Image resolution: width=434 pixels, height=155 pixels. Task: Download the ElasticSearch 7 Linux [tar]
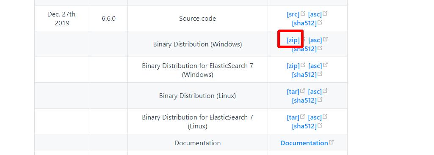point(293,117)
